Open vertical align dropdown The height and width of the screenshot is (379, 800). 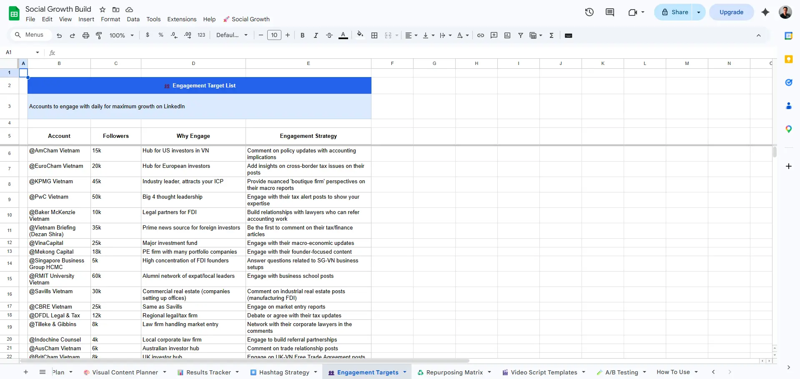(429, 35)
